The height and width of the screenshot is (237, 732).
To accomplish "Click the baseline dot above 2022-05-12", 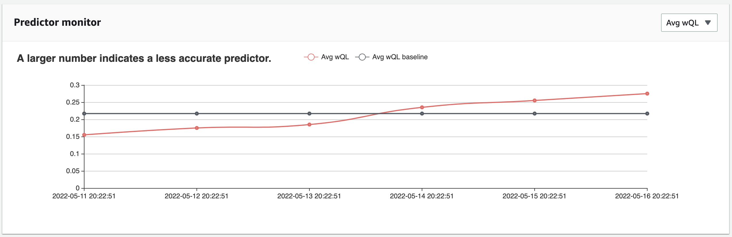I will (197, 113).
